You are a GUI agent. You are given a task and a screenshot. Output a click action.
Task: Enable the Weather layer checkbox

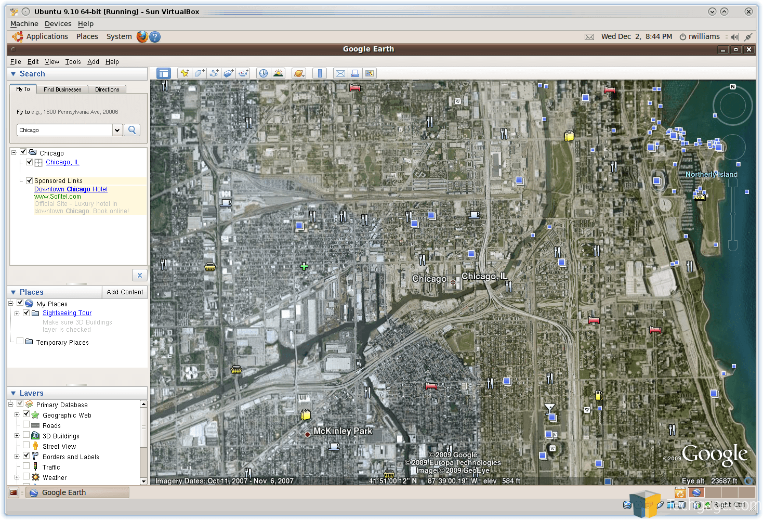(27, 476)
